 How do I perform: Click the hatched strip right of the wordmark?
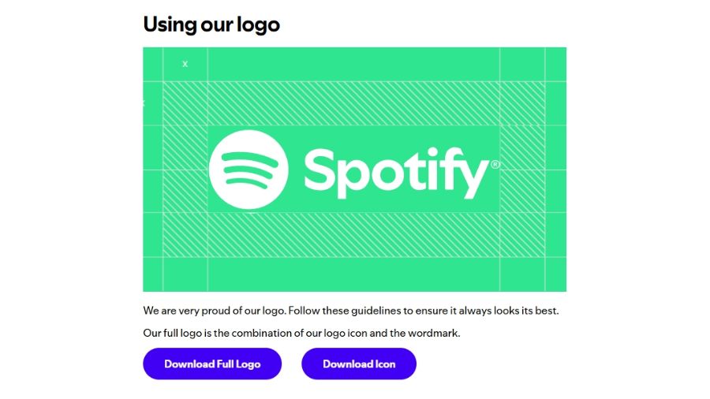(522, 170)
